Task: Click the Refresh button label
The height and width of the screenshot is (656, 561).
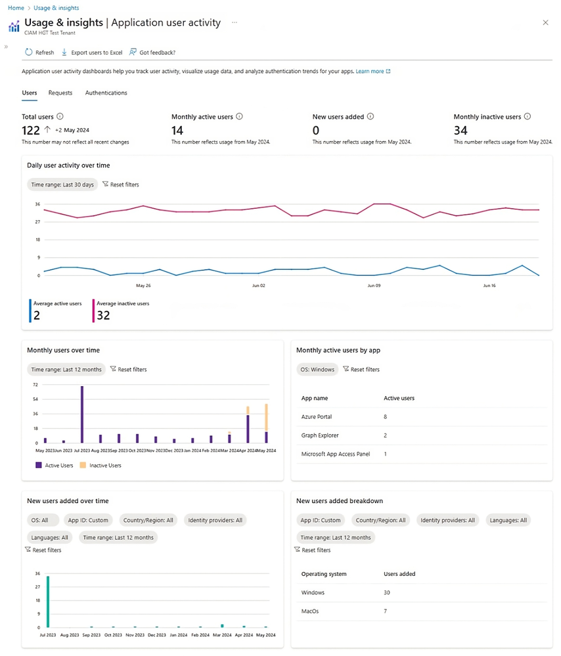Action: (45, 53)
